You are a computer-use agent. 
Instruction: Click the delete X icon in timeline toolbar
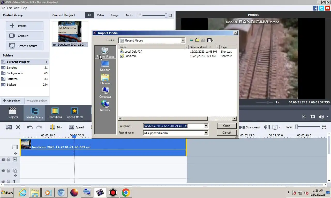click(x=18, y=127)
